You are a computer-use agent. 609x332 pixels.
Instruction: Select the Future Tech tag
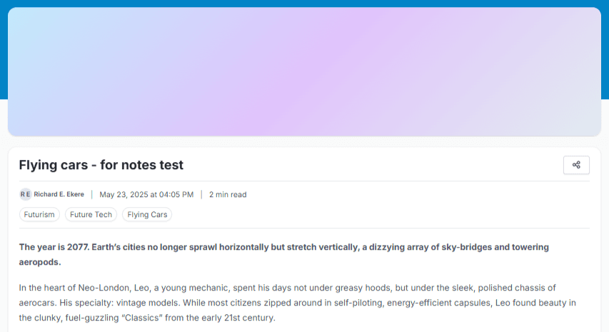click(x=91, y=214)
